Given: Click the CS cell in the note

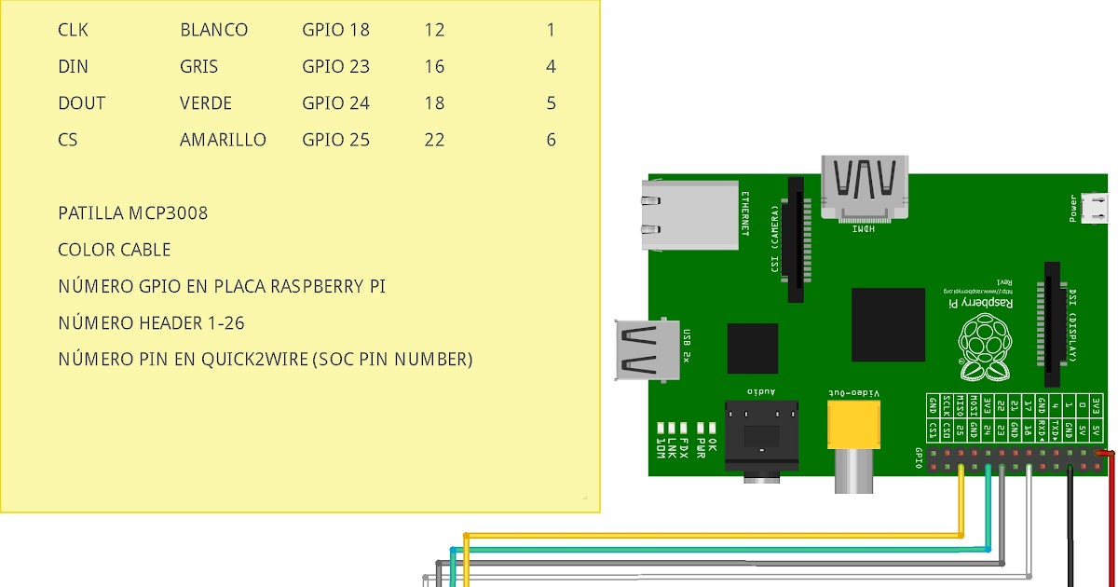Looking at the screenshot, I should pos(67,140).
